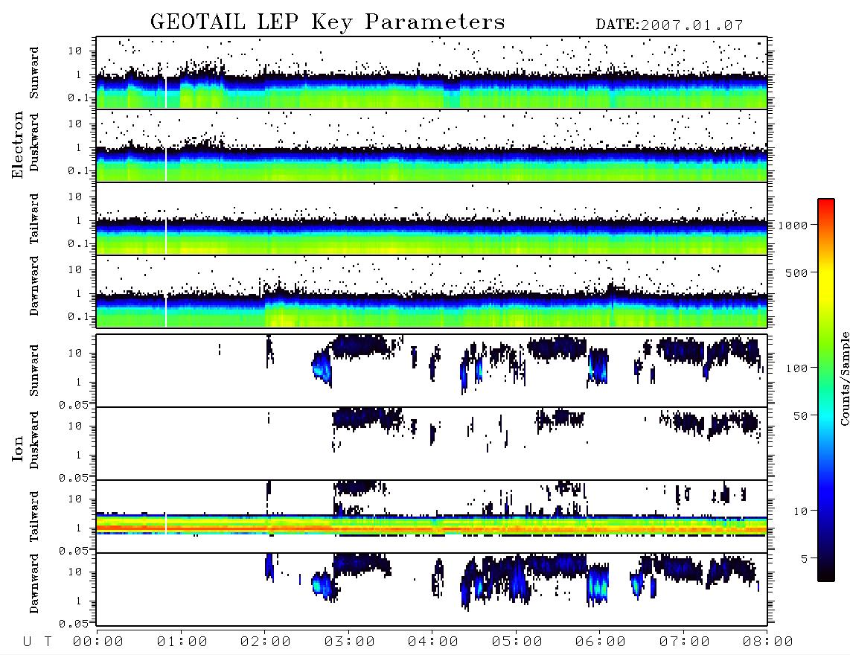The width and height of the screenshot is (850, 655).
Task: Click the Electron Duskward panel label
Action: (x=34, y=143)
